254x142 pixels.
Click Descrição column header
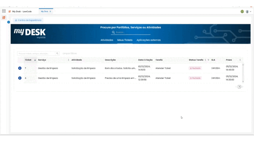point(110,60)
